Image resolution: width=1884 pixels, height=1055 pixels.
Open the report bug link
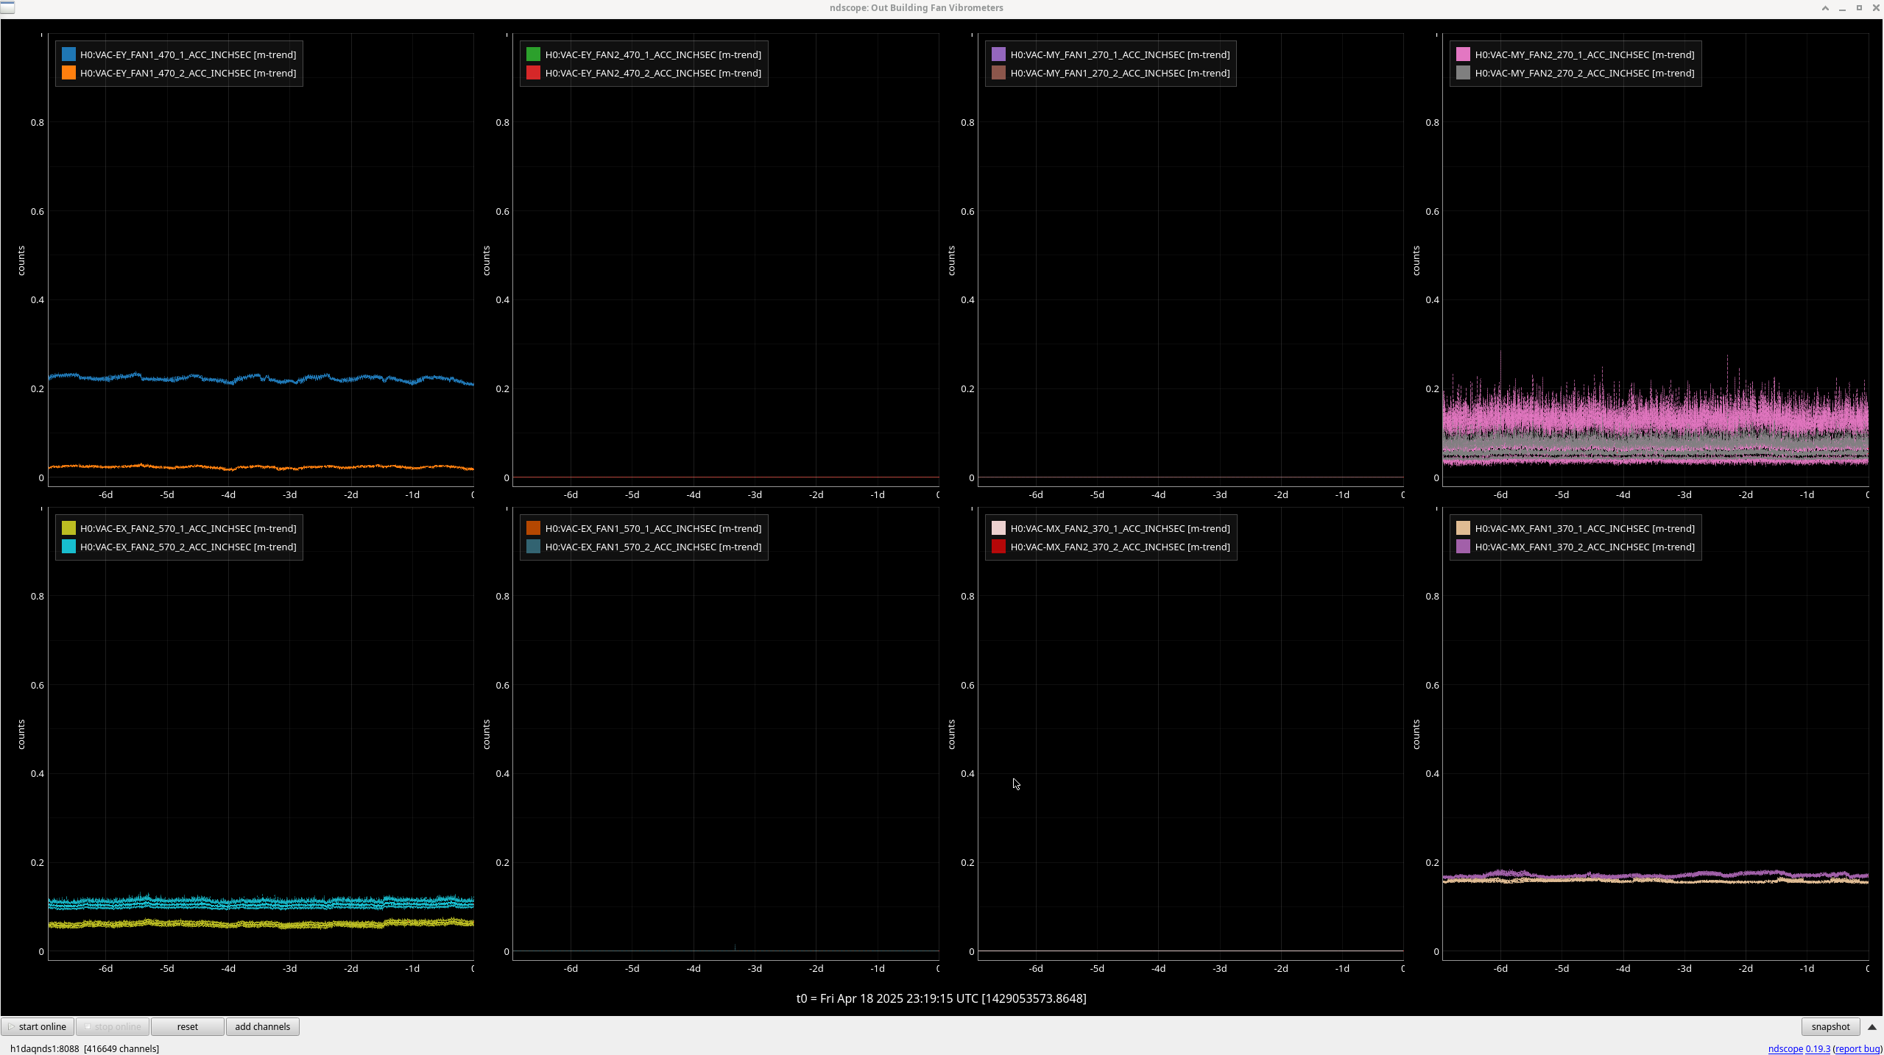[x=1857, y=1048]
